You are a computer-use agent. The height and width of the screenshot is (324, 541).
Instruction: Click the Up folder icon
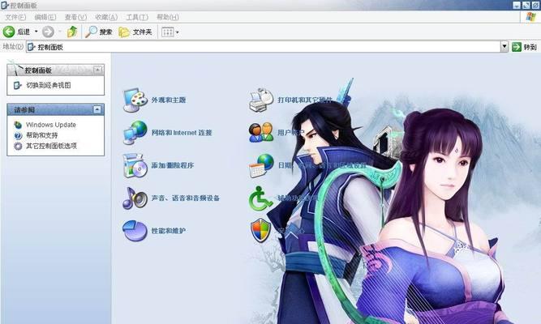click(71, 32)
